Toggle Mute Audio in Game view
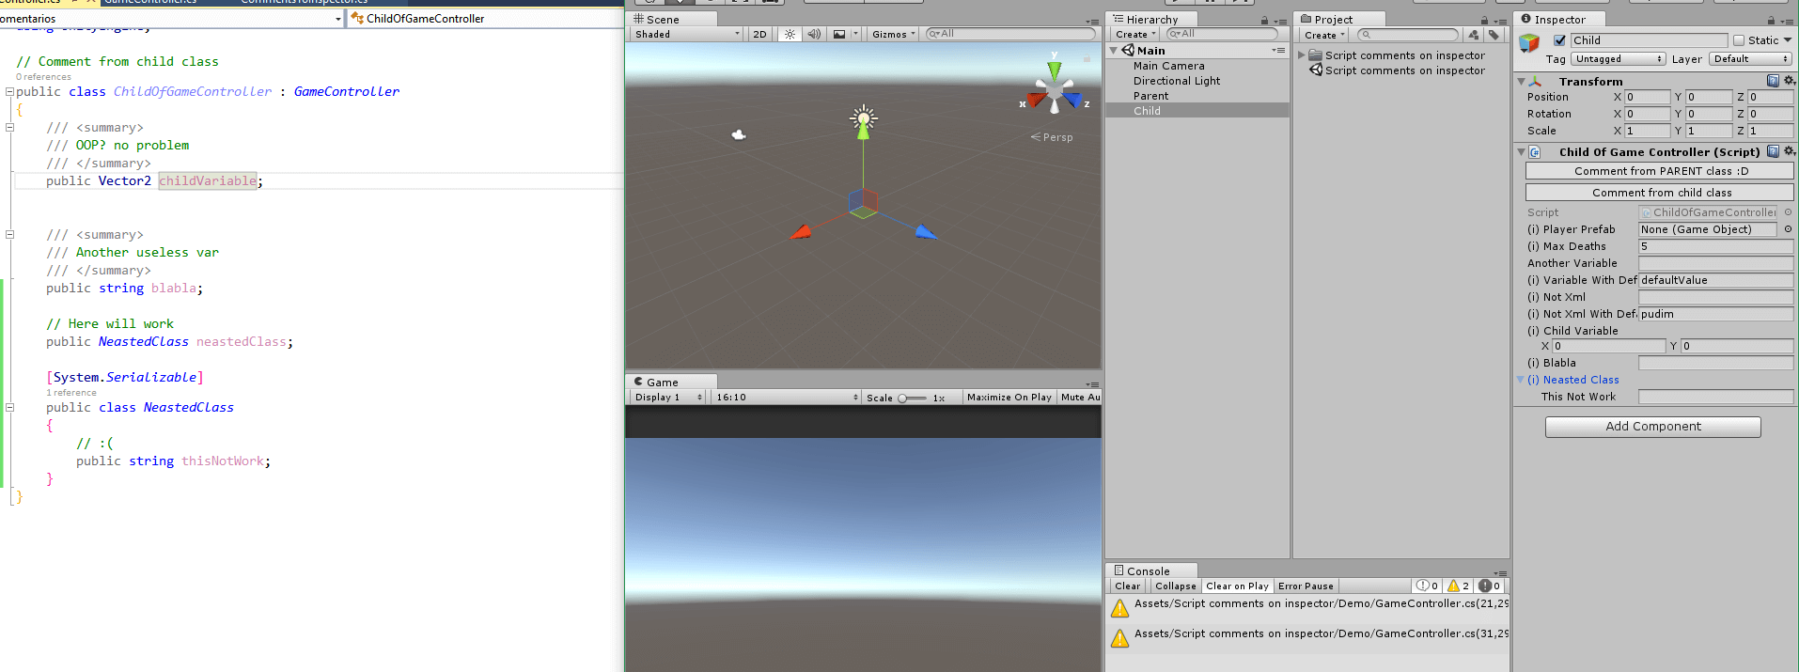This screenshot has height=672, width=1799. [x=1080, y=398]
